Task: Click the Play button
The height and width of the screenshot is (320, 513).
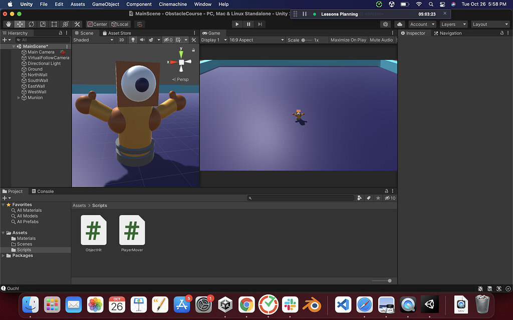Action: pyautogui.click(x=237, y=24)
